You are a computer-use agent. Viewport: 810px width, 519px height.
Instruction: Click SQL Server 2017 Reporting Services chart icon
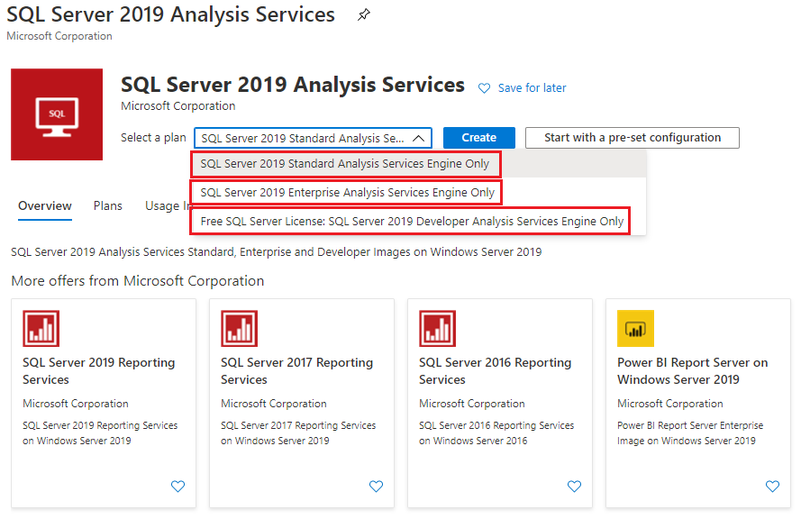tap(239, 329)
